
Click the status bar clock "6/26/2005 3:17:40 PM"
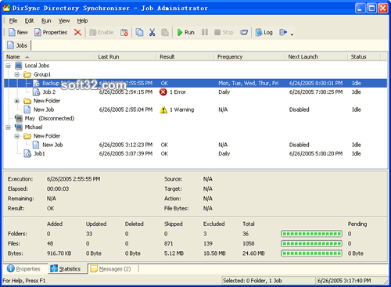coord(344,281)
